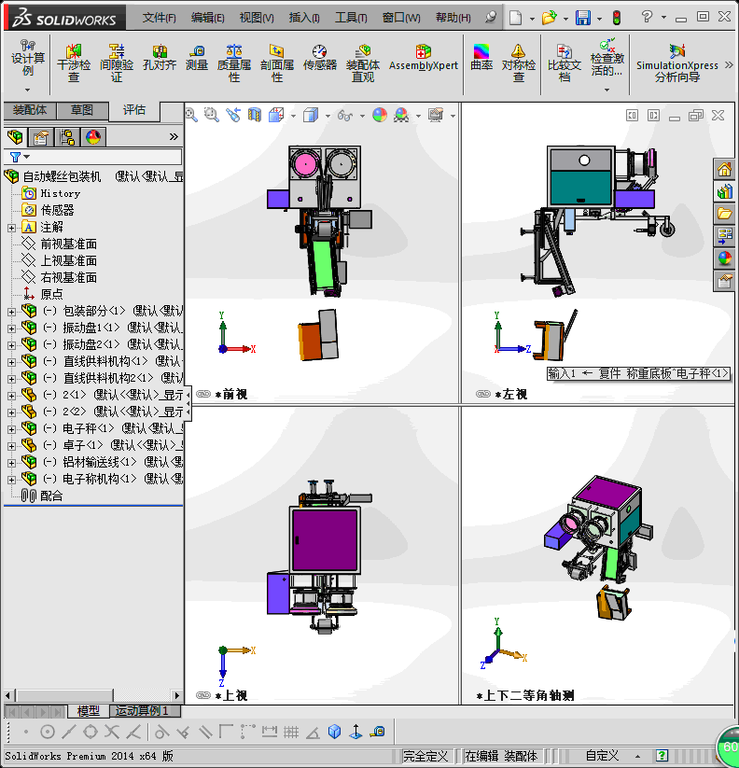
Task: Select the 前视基准面 plane
Action: (x=60, y=244)
